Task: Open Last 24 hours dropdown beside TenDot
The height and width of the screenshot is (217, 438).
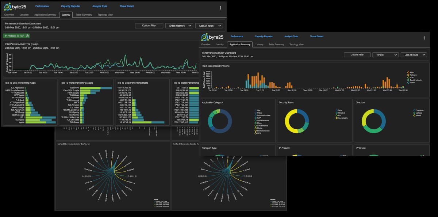Action: pos(414,55)
